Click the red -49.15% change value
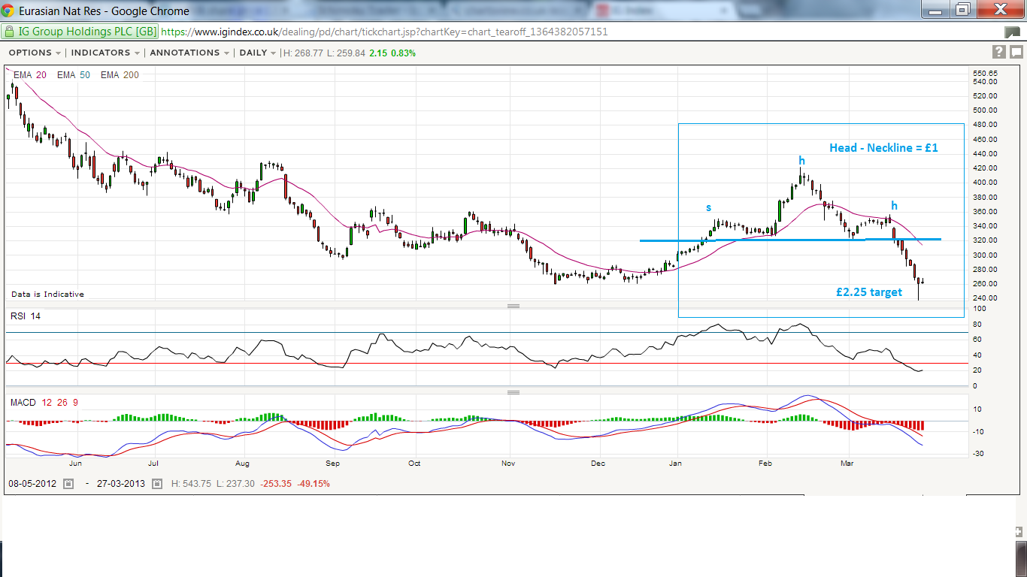Viewport: 1027px width, 577px height. 314,484
